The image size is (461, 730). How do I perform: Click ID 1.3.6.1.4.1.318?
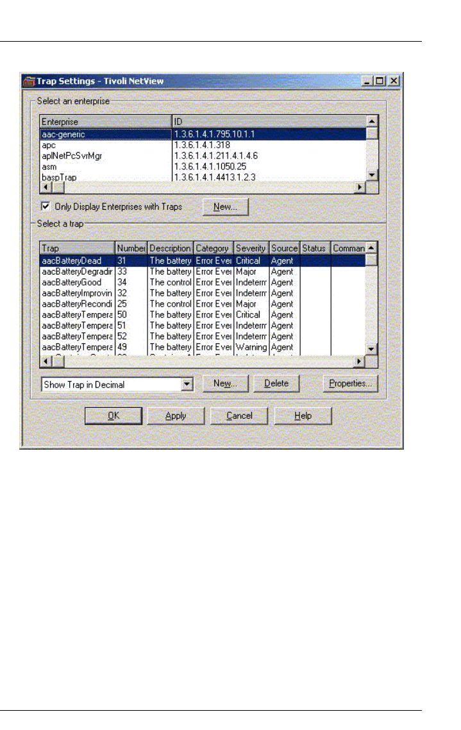[202, 145]
